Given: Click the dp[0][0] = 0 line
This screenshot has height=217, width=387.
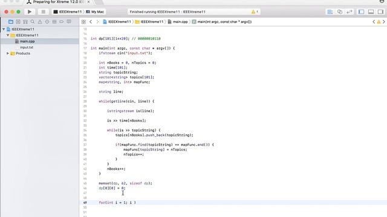Looking at the screenshot, I should (112, 188).
